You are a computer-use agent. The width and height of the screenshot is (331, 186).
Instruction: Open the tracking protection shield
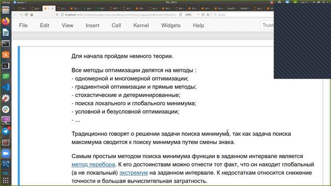click(x=57, y=15)
